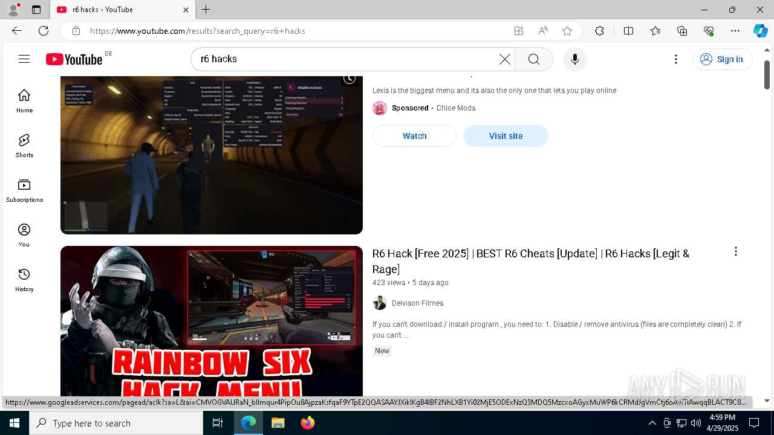Add page to favorites star
Viewport: 774px width, 435px height.
(567, 31)
